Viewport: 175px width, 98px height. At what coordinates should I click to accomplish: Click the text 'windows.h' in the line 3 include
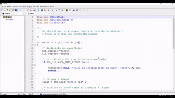57,23
